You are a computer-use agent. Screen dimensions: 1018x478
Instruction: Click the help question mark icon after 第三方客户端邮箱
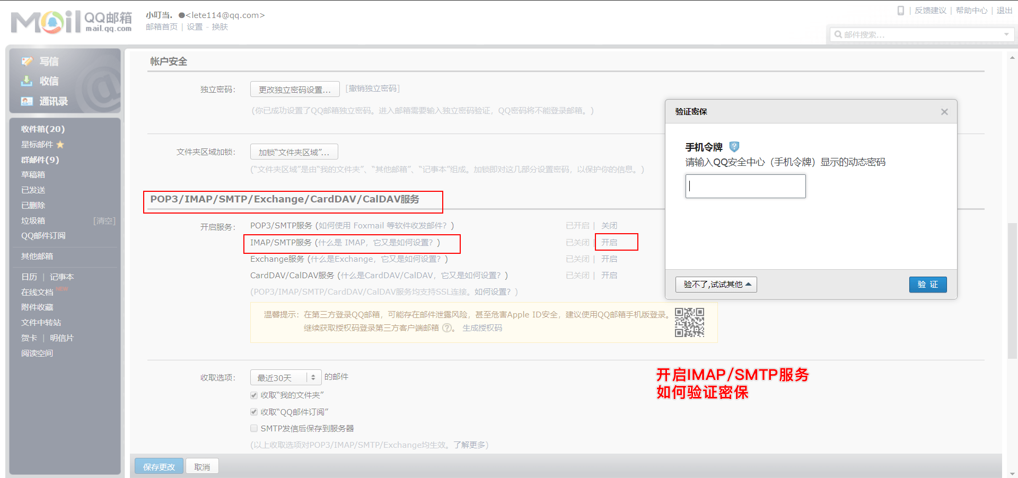[447, 328]
